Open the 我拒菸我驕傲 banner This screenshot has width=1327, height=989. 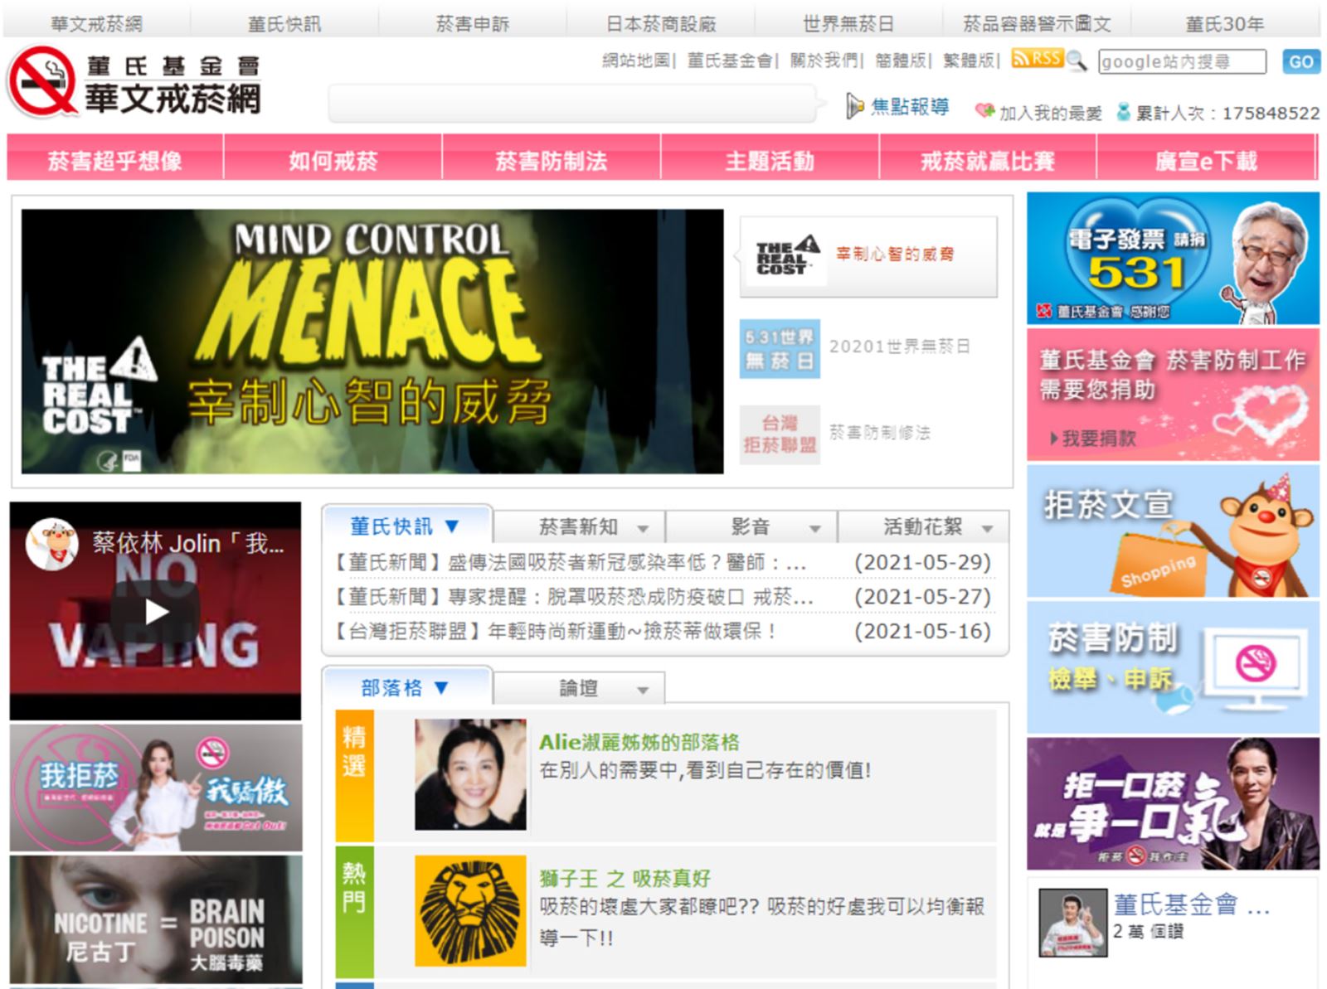coord(156,788)
